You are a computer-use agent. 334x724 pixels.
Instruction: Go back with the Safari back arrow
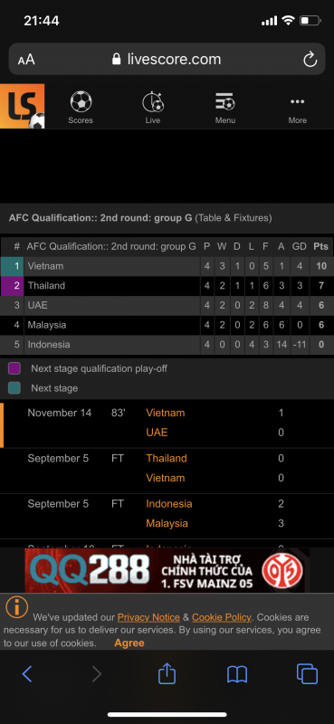pos(27,674)
